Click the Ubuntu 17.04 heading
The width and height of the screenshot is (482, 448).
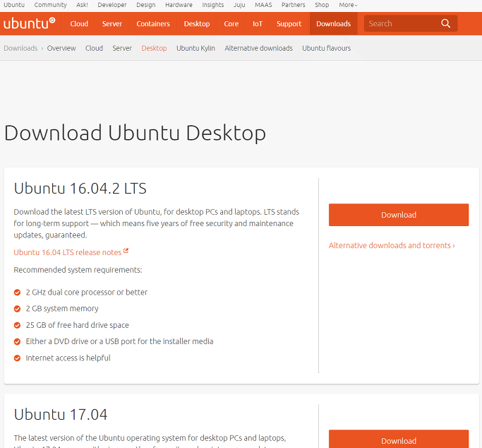(61, 415)
